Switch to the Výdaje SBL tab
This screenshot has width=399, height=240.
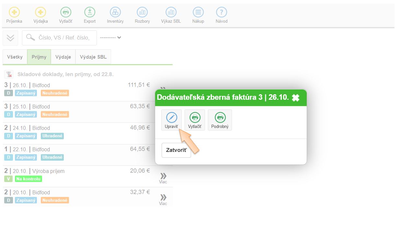(93, 57)
